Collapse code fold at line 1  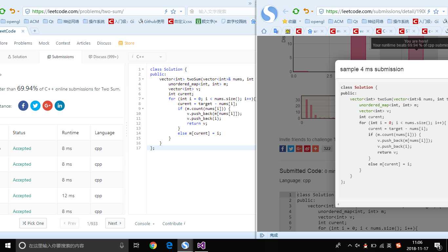(143, 69)
